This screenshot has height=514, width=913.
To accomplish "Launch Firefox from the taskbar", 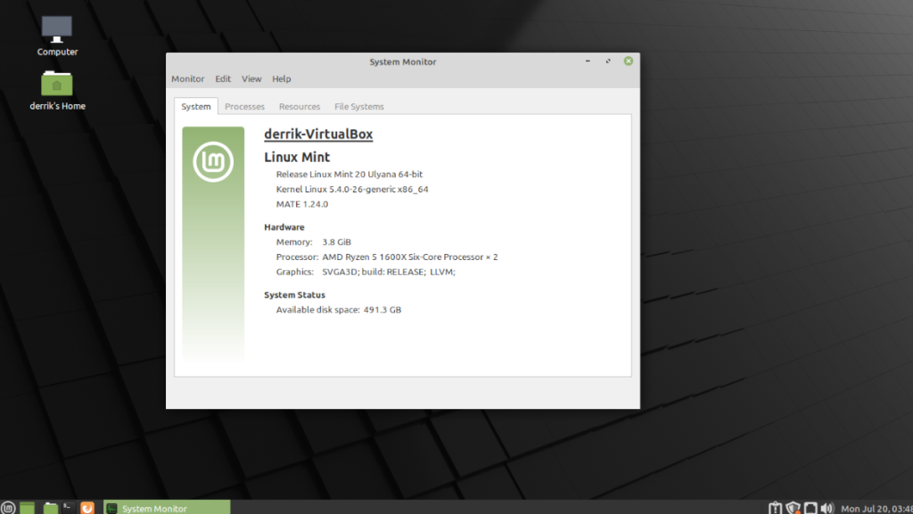I will pyautogui.click(x=86, y=508).
